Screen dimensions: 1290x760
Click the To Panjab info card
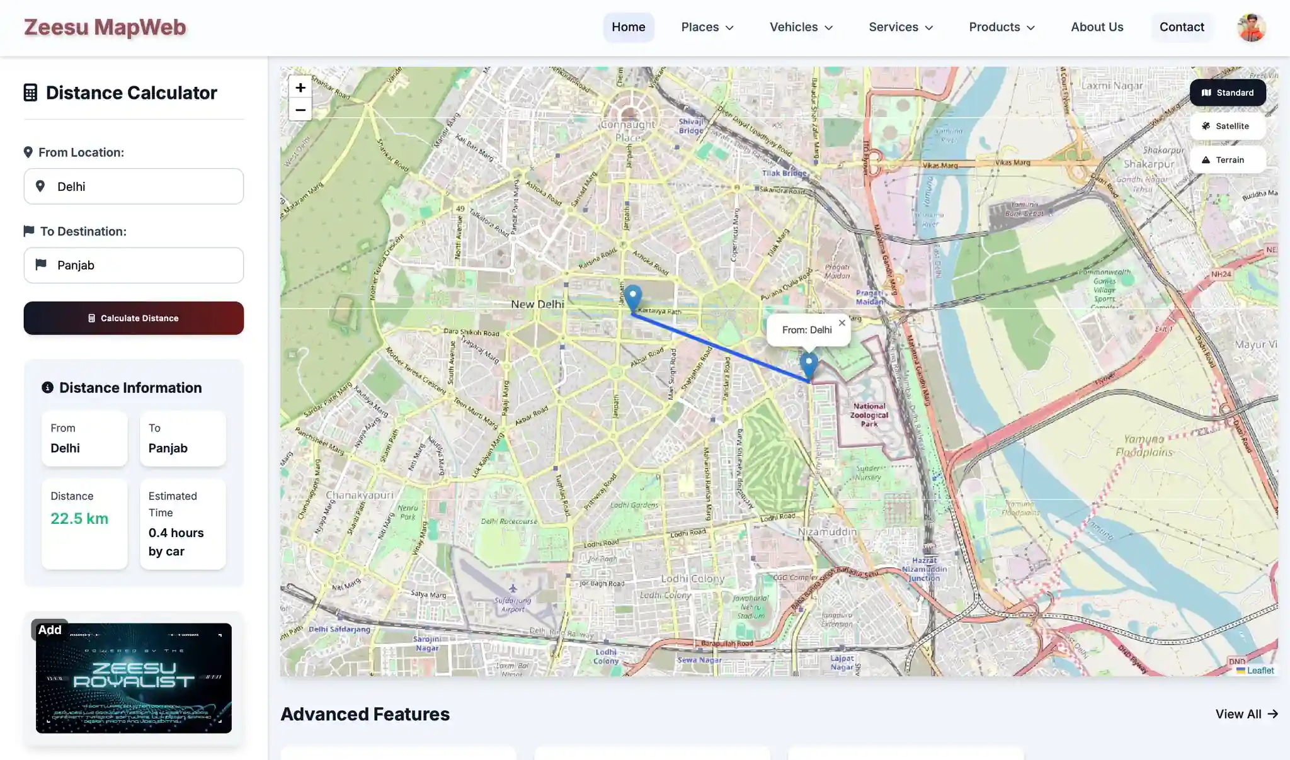(183, 438)
